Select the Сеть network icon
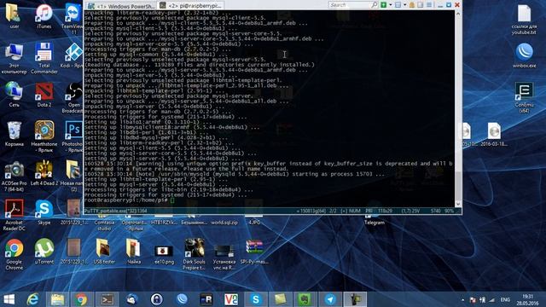This screenshot has height=307, width=546. pyautogui.click(x=15, y=95)
